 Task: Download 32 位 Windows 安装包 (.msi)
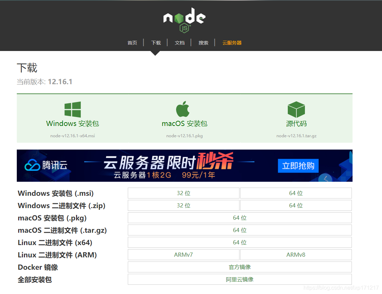(x=183, y=193)
